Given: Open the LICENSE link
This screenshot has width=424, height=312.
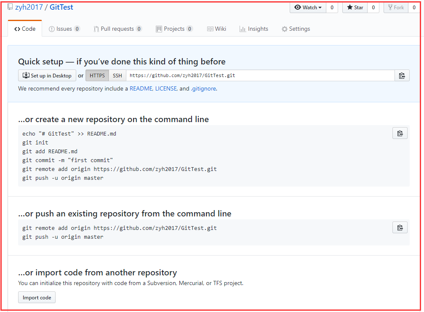Looking at the screenshot, I should click(166, 88).
